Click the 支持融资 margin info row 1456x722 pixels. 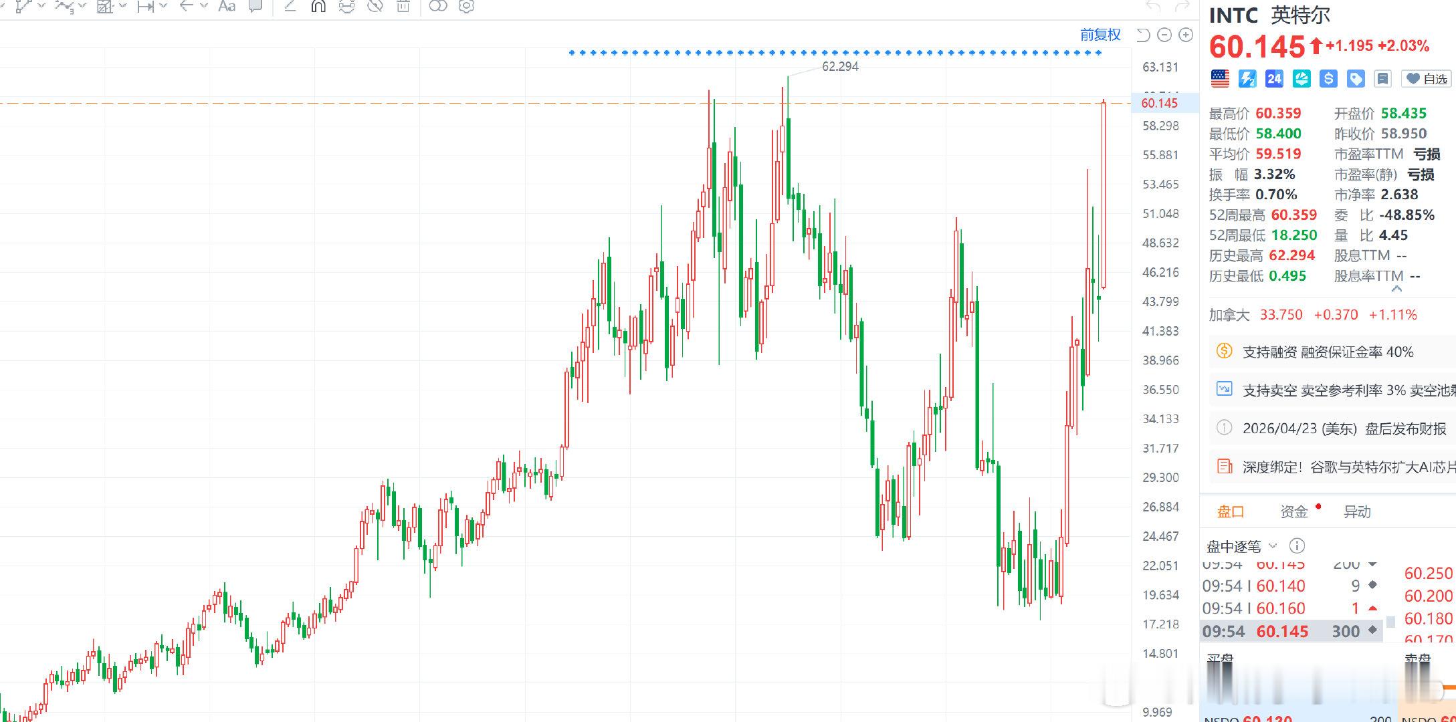tap(1327, 352)
